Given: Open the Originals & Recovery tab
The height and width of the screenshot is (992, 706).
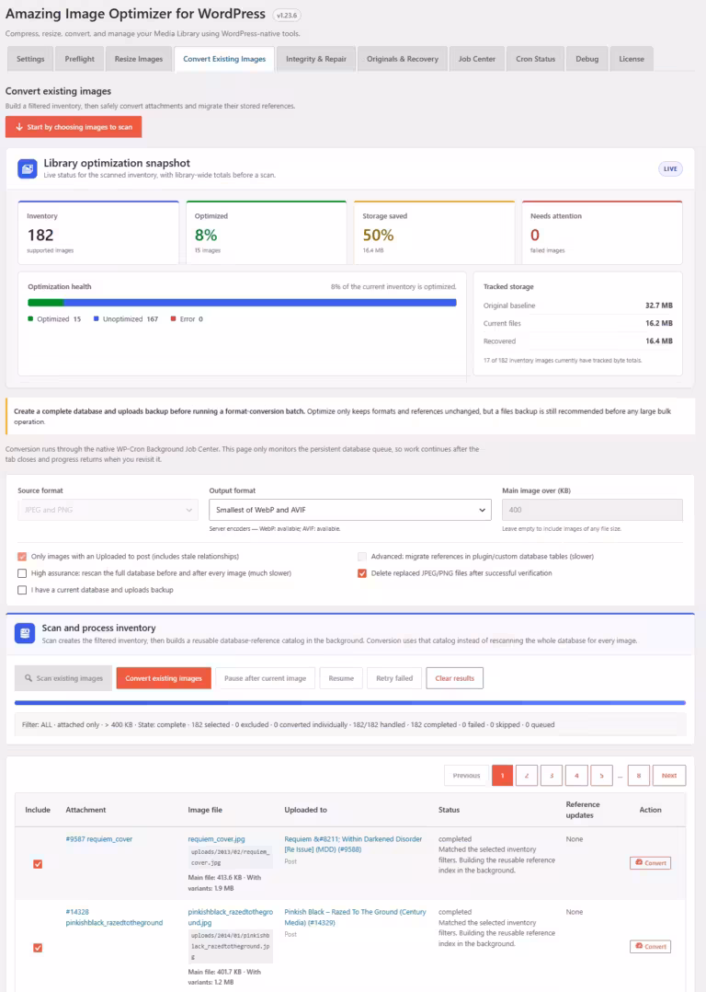Looking at the screenshot, I should pyautogui.click(x=403, y=59).
